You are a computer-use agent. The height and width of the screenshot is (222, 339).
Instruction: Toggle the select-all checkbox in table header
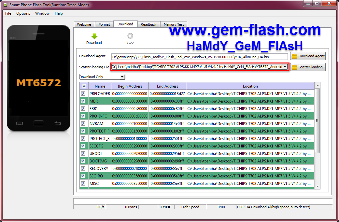coord(84,86)
